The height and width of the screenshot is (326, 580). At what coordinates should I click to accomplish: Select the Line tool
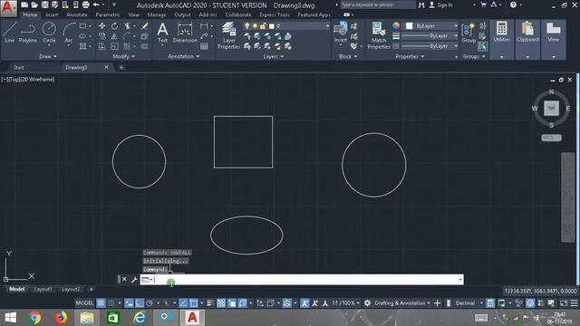(x=10, y=33)
